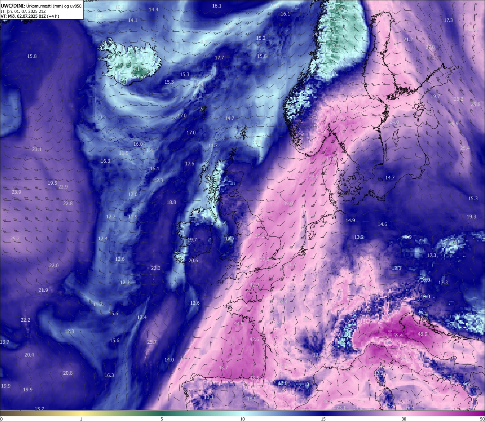Click the 20.4 value in the lower left
The width and height of the screenshot is (485, 422).
[x=29, y=355]
